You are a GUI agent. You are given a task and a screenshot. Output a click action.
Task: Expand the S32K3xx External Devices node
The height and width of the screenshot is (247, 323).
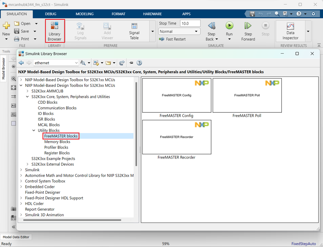coord(27,164)
